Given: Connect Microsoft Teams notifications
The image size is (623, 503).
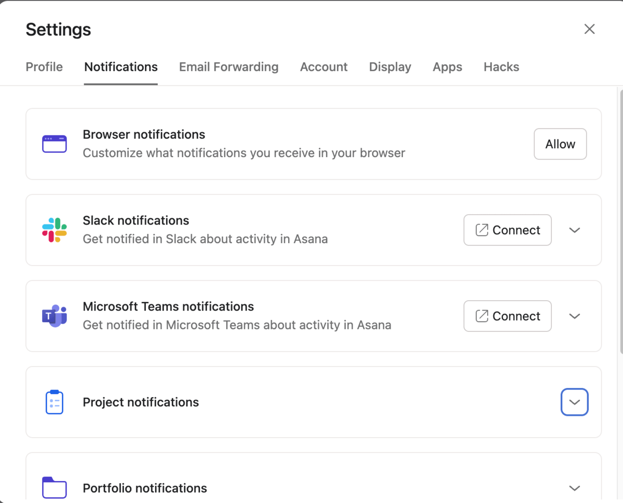Looking at the screenshot, I should tap(507, 316).
